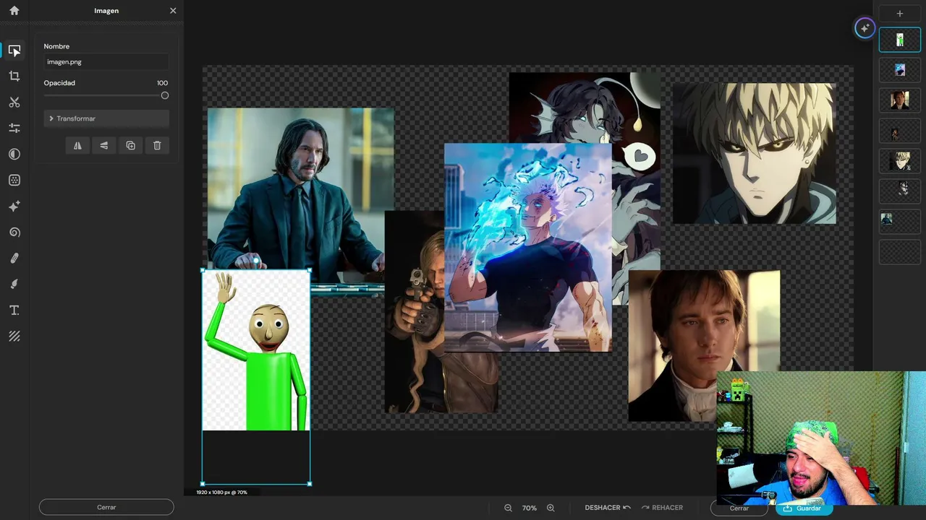Select the Draw brush tool

point(14,284)
